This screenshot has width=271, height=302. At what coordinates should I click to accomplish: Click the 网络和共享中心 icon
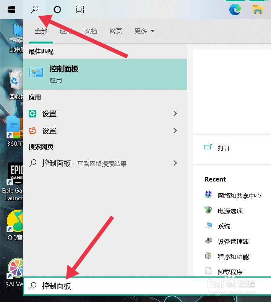208,194
